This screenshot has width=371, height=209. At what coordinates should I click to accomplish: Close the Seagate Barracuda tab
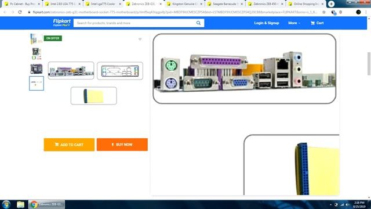242,4
